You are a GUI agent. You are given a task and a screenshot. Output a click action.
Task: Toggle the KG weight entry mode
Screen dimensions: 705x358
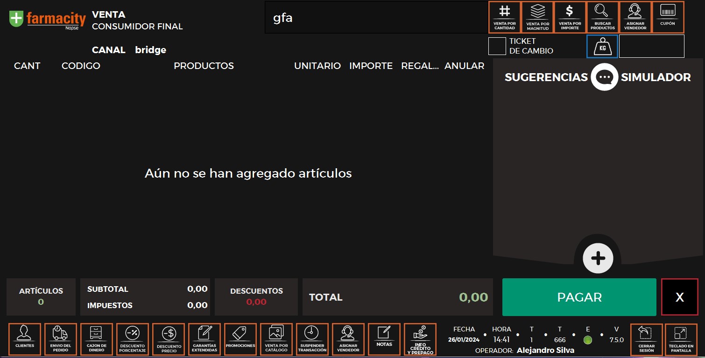pyautogui.click(x=602, y=46)
